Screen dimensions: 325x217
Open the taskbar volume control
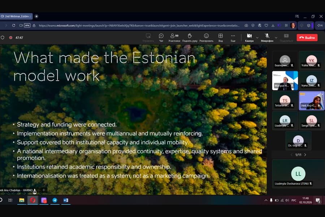point(287,200)
